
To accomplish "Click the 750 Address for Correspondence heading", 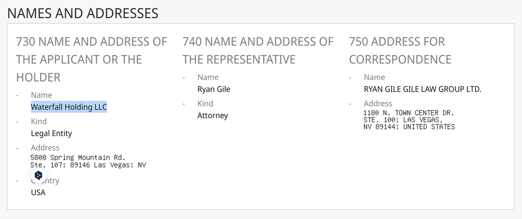I will [x=400, y=50].
